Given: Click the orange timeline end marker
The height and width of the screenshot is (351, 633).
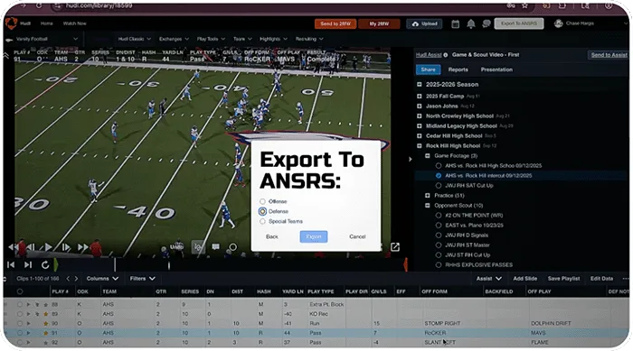Looking at the screenshot, I should (405, 264).
